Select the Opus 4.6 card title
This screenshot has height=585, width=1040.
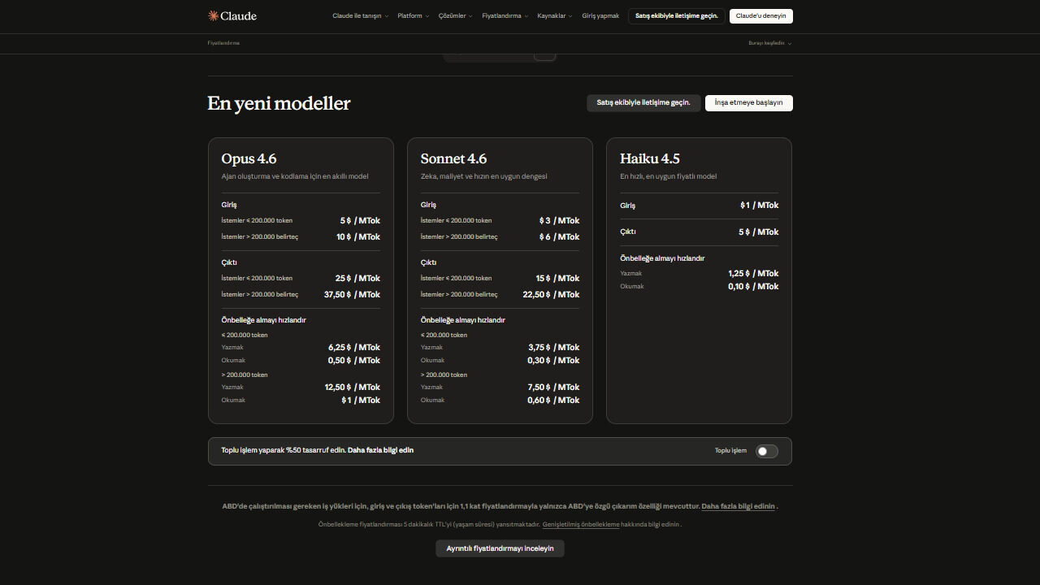tap(249, 158)
